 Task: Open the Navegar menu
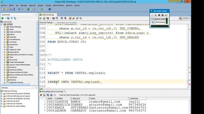click(x=24, y=5)
